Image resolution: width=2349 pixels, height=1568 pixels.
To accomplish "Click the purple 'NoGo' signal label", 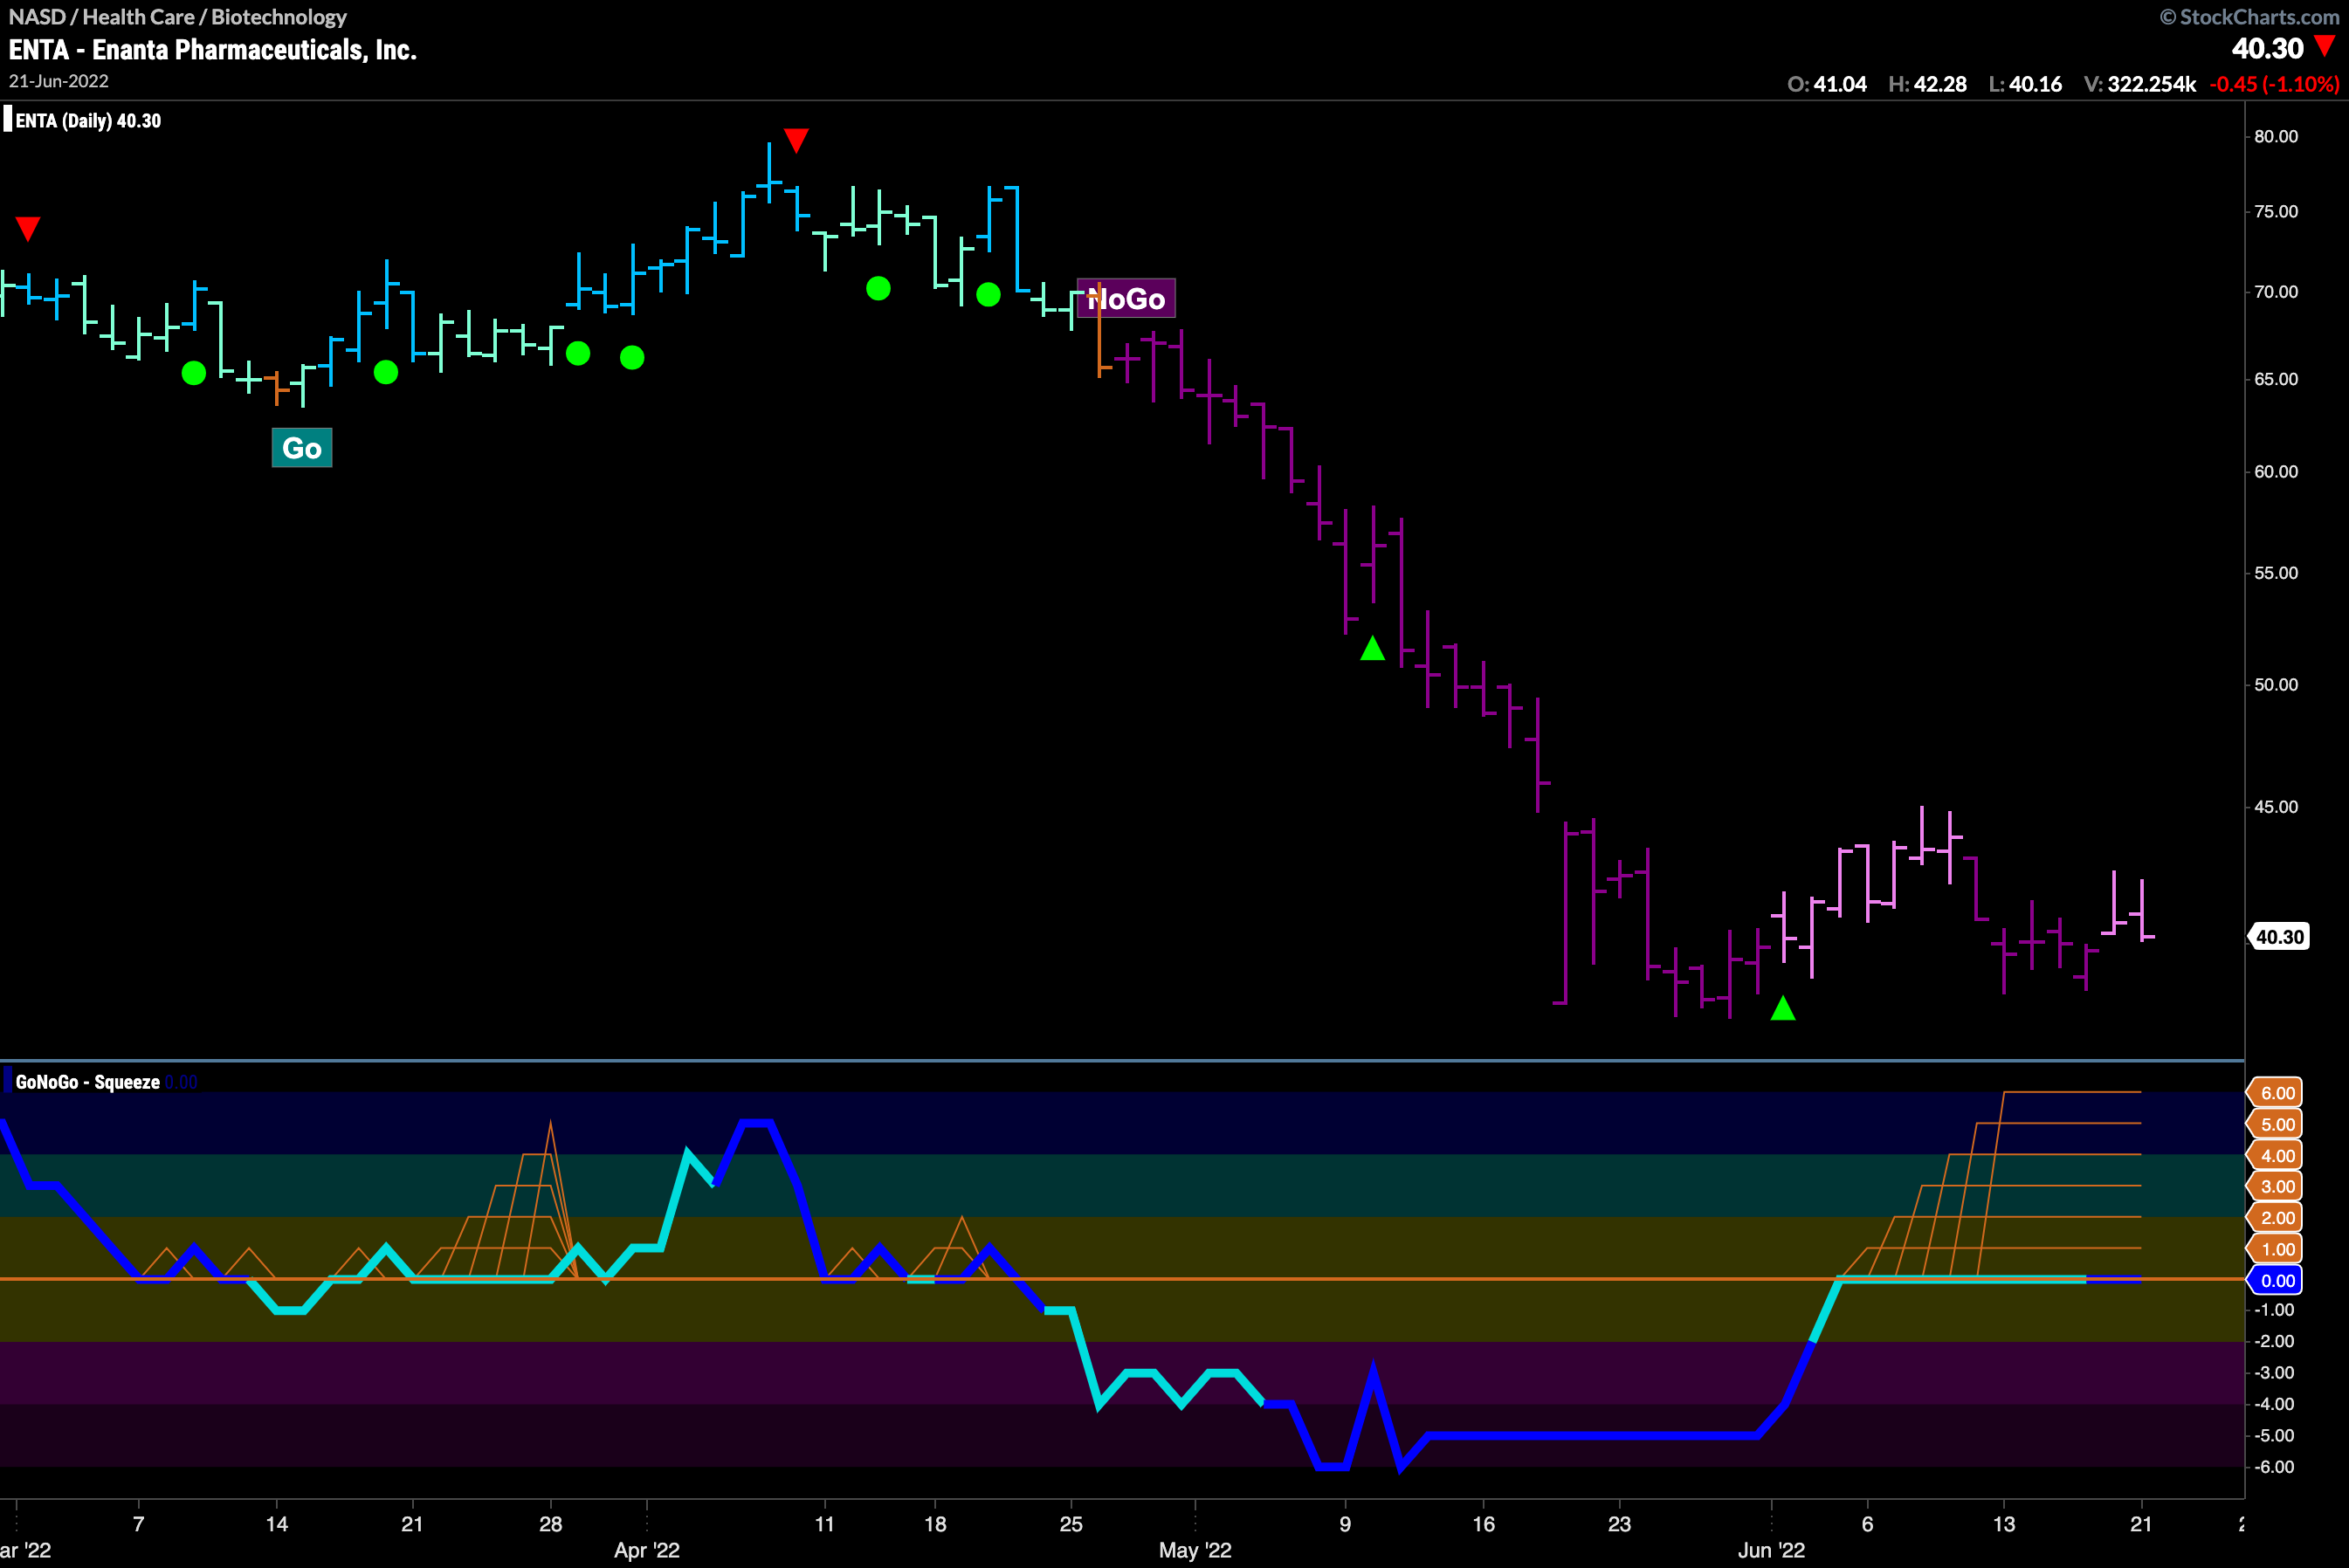I will pyautogui.click(x=1126, y=298).
